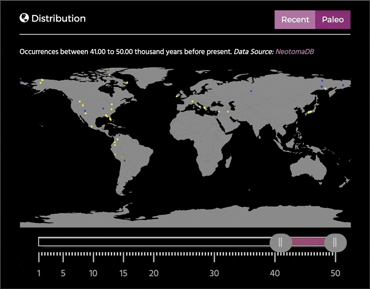Image resolution: width=370 pixels, height=289 pixels.
Task: Click the yellow occurrence point in Mexico
Action: (91, 126)
